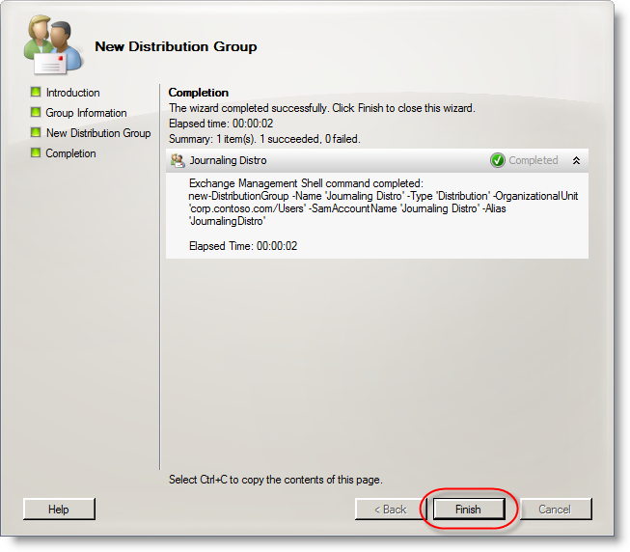Click the green square beside Completion step
Screen dimensions: 630x552
coord(36,152)
